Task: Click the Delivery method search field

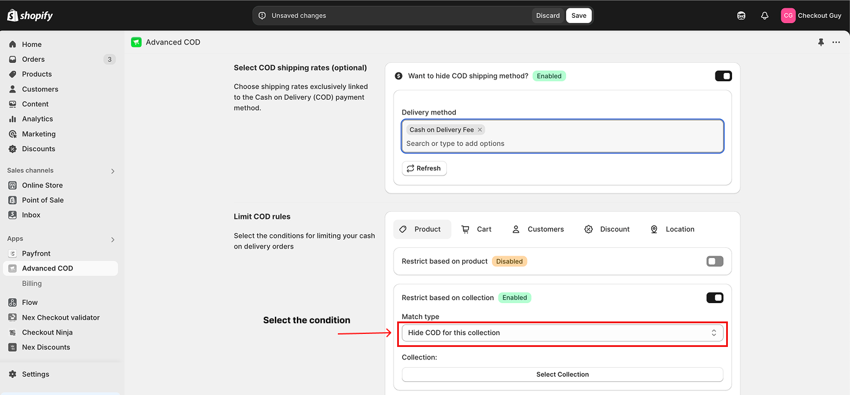Action: 562,144
